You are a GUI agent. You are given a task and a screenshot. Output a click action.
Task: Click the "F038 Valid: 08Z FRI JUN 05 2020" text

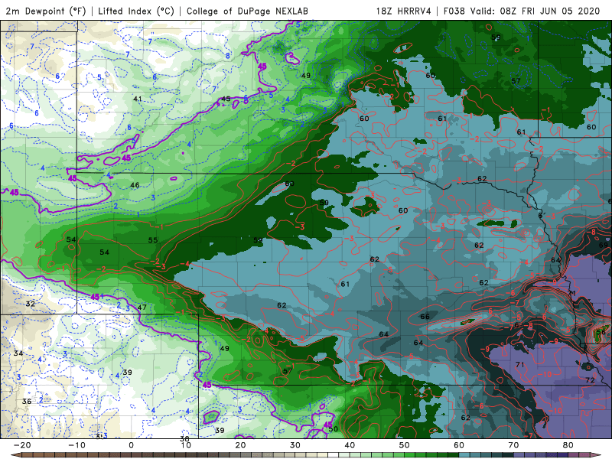522,11
